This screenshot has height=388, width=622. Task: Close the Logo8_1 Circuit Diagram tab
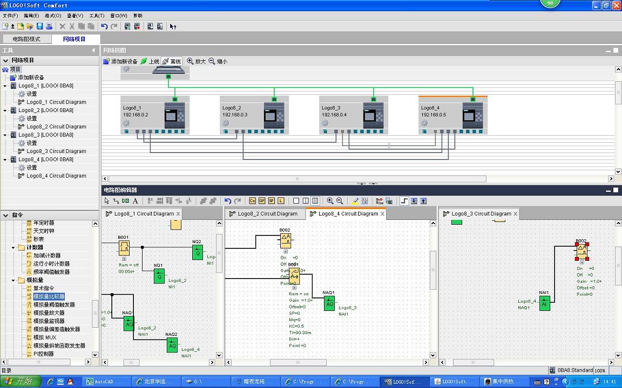click(178, 213)
